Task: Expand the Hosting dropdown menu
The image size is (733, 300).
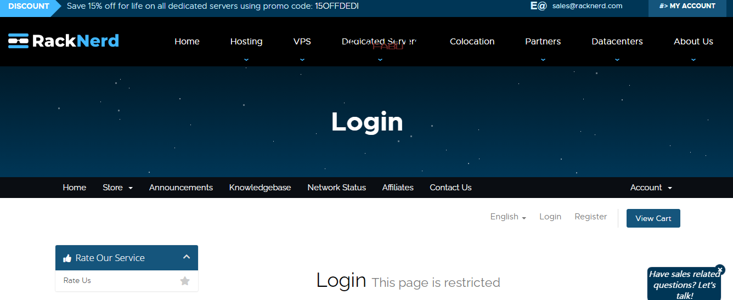Action: coord(246,42)
